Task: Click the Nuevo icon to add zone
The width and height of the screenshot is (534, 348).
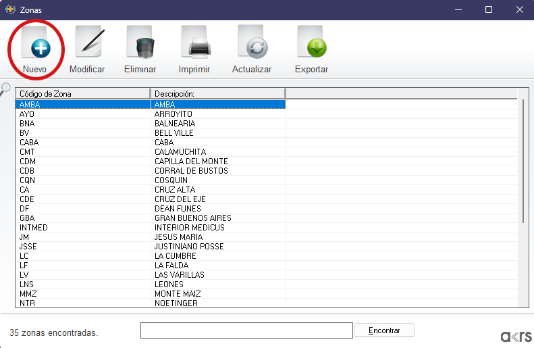Action: pos(35,46)
